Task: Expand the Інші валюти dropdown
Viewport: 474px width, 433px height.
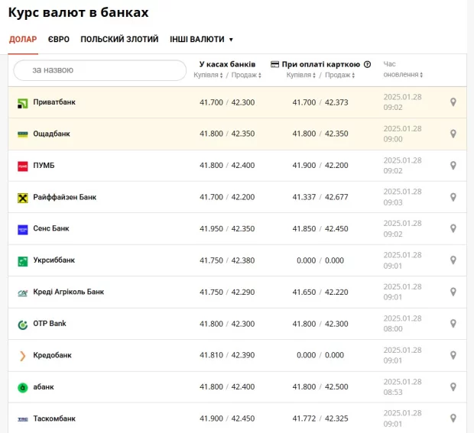Action: click(202, 39)
